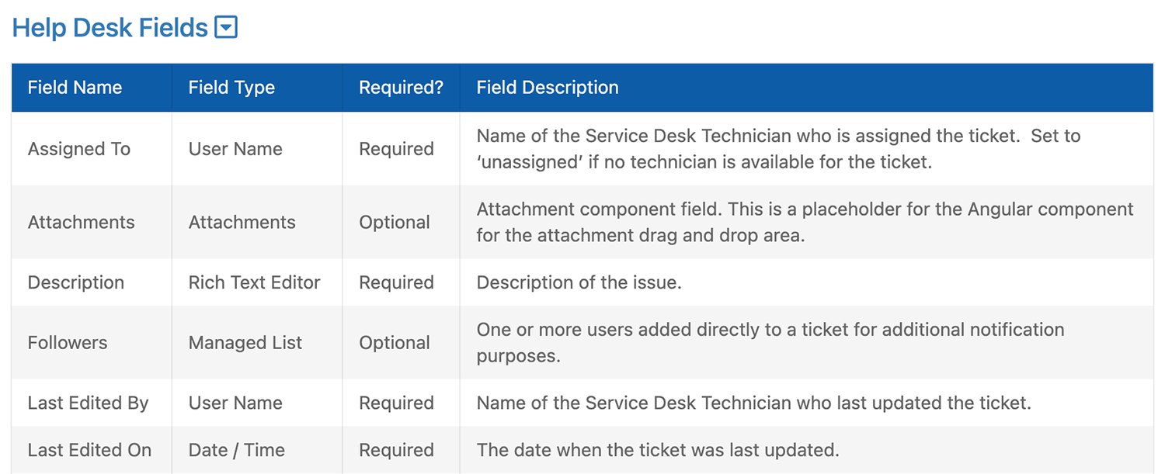Click the Optional value in Attachments row
The image size is (1165, 474).
(x=395, y=222)
